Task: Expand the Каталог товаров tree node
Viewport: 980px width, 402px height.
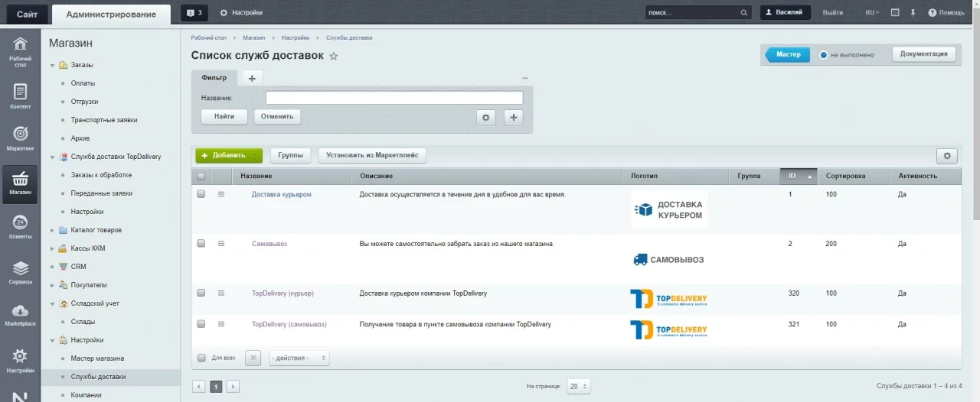Action: tap(53, 230)
